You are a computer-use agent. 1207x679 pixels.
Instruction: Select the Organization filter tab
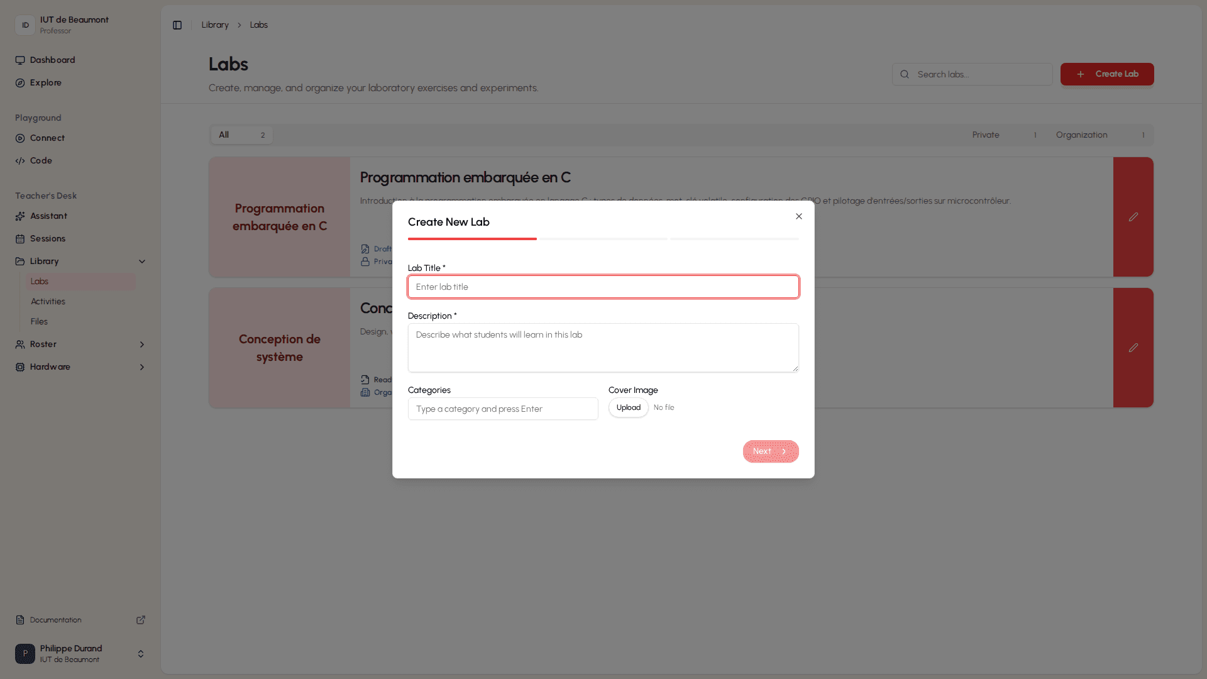pyautogui.click(x=1100, y=135)
